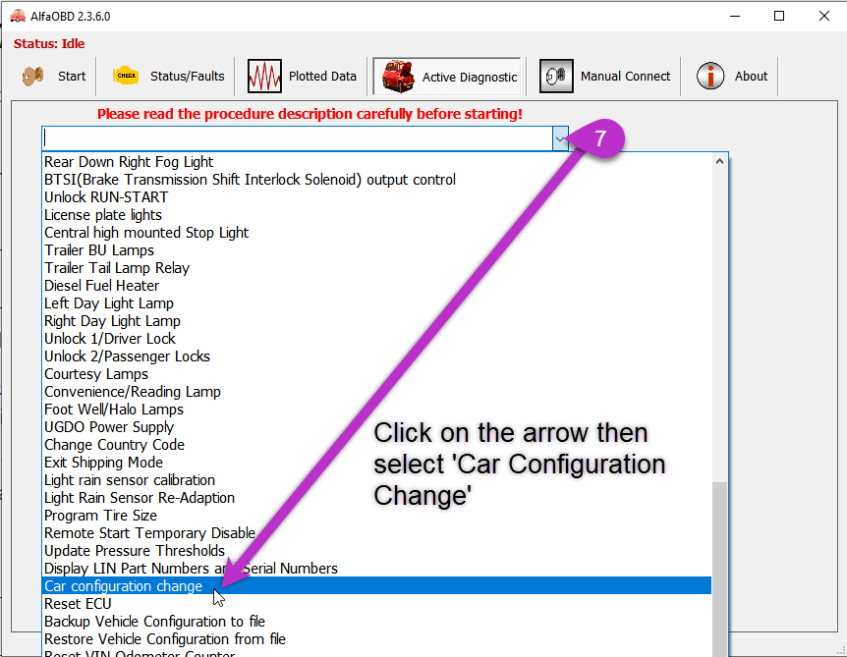The image size is (847, 657).
Task: Select 'Trailer Tail Lamp Relay'
Action: tap(376, 268)
